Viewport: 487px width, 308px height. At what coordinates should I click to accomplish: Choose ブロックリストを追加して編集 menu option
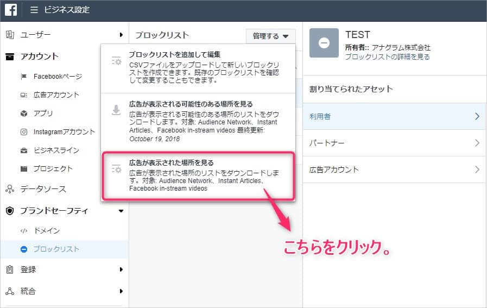(x=198, y=67)
